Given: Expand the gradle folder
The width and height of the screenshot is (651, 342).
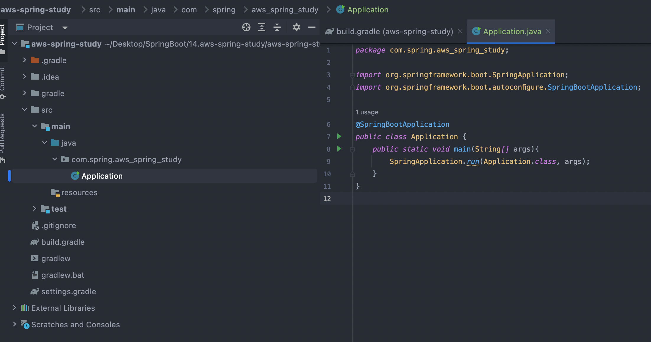Looking at the screenshot, I should [x=25, y=93].
